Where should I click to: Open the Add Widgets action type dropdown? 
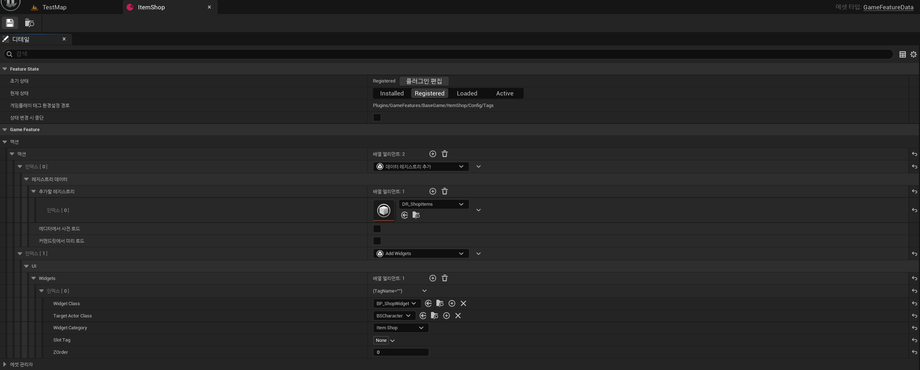[x=421, y=254]
